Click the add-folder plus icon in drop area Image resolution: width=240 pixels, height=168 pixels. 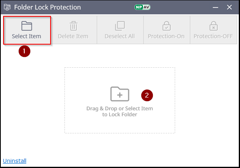(119, 94)
